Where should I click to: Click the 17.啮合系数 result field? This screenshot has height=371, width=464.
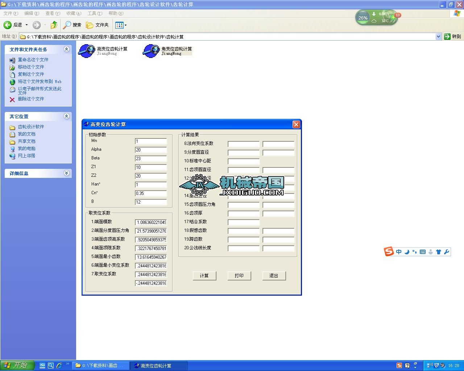(244, 222)
